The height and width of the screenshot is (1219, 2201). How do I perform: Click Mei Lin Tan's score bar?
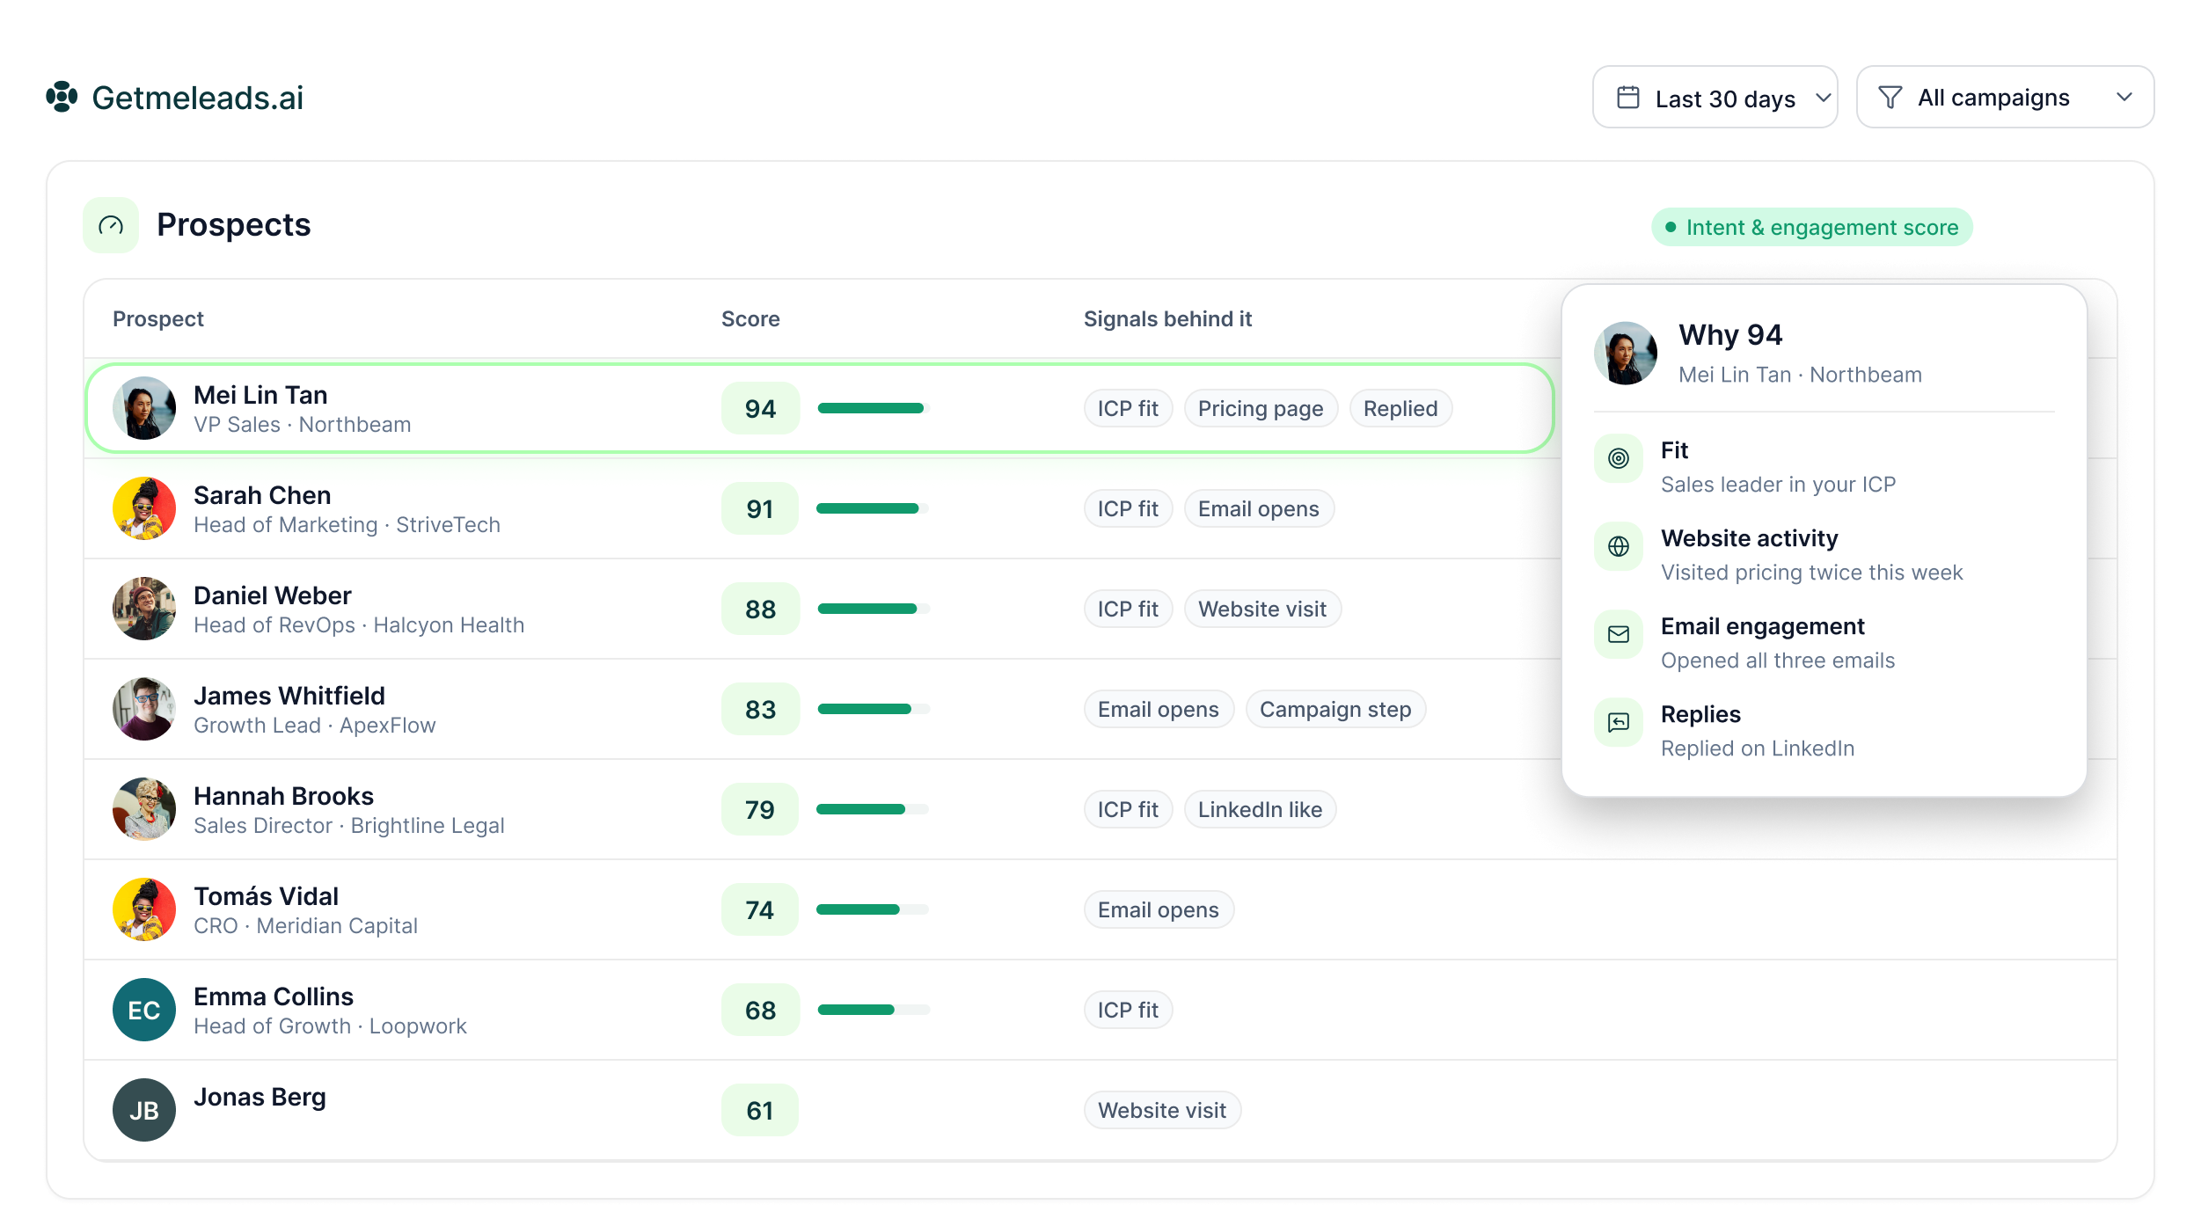pyautogui.click(x=874, y=408)
